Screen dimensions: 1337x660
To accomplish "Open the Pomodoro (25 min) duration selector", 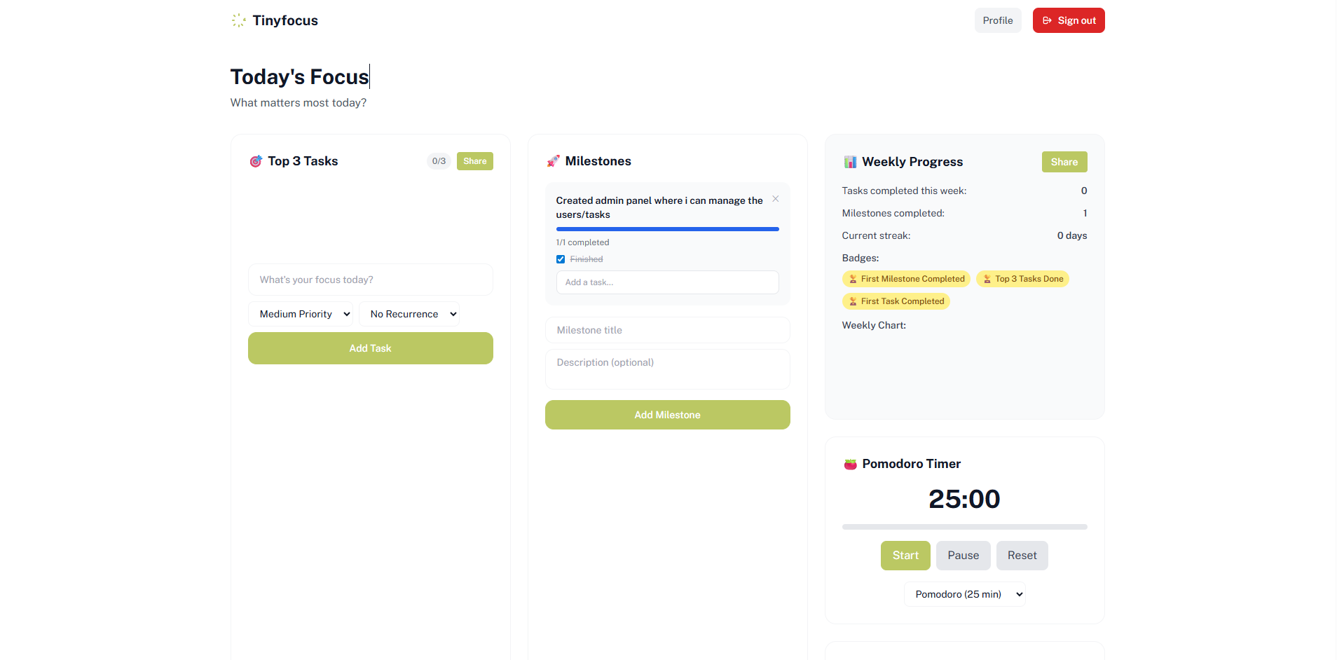I will click(x=964, y=593).
